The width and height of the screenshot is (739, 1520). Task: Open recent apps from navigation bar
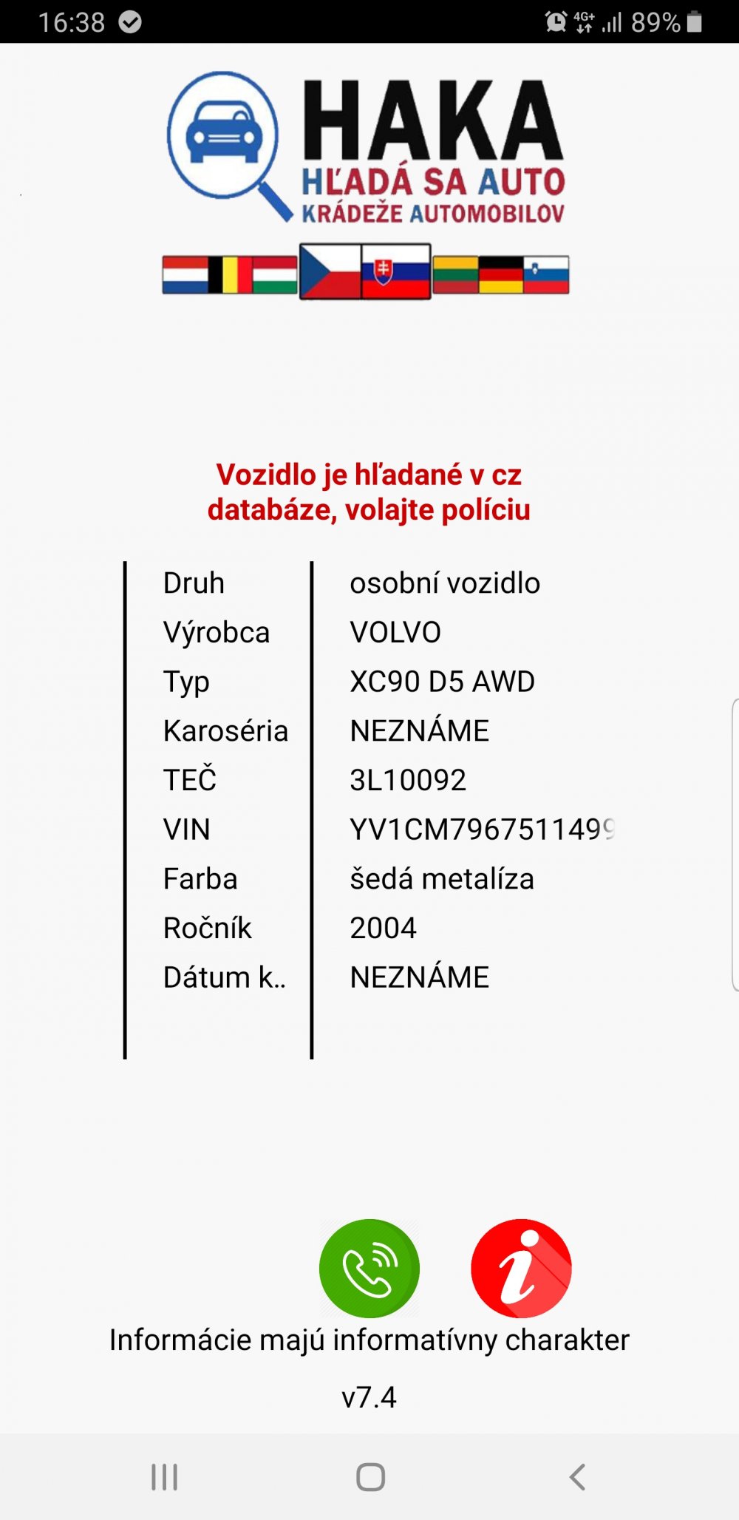(x=164, y=1477)
